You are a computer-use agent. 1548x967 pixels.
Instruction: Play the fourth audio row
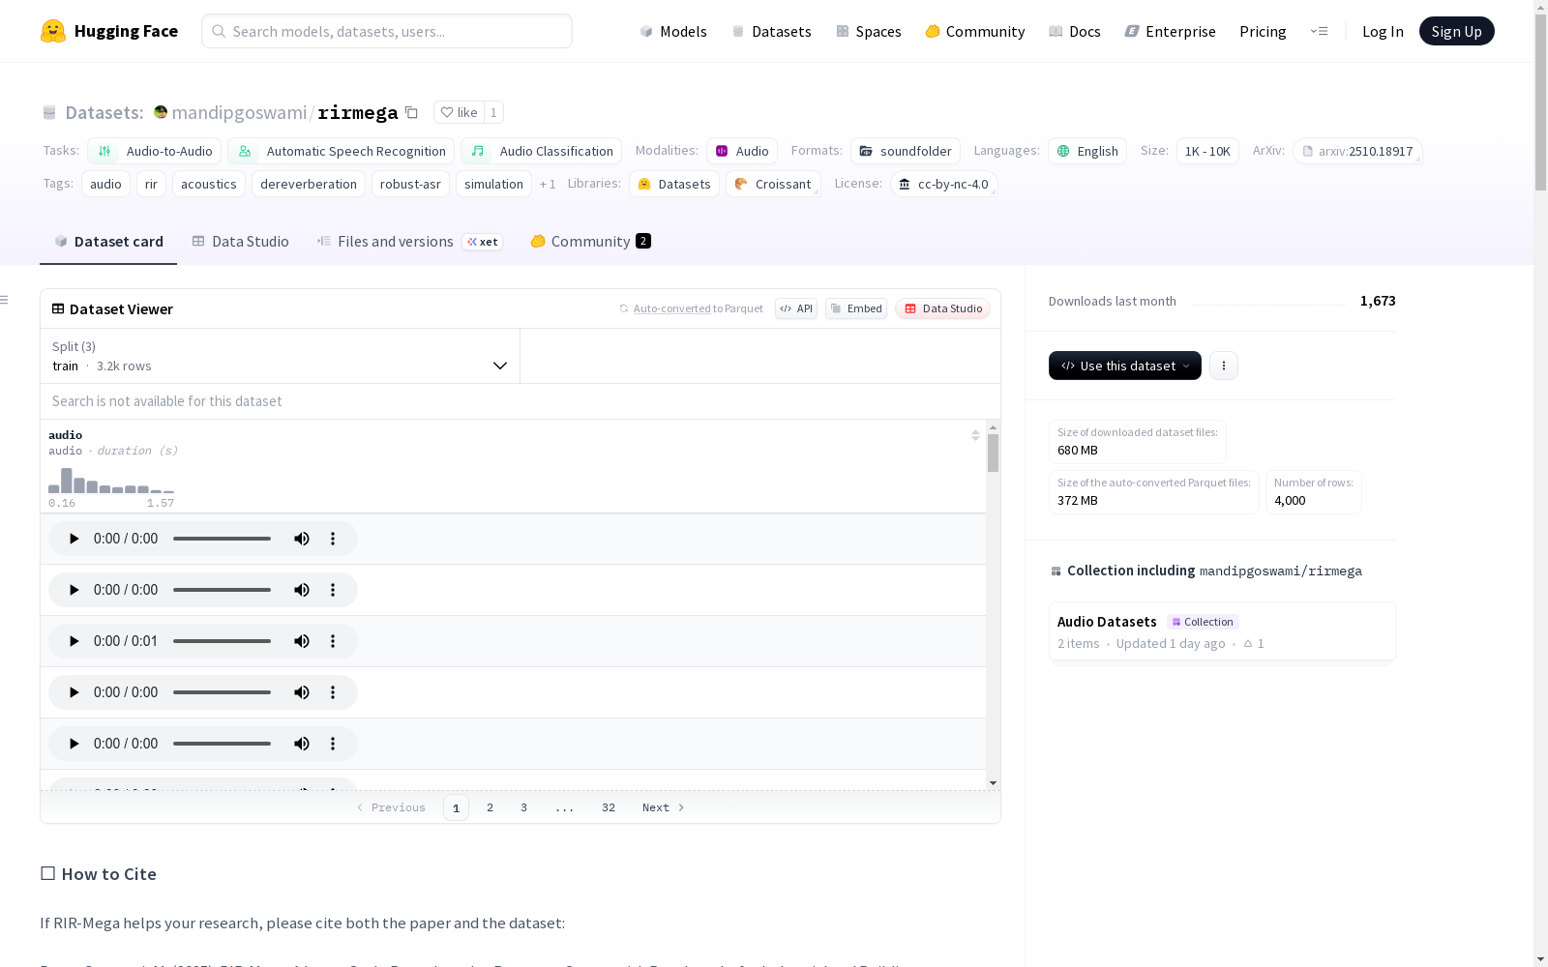coord(74,692)
